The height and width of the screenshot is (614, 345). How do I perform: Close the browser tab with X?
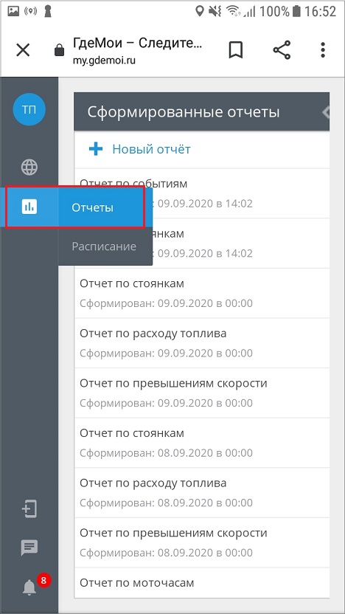pyautogui.click(x=23, y=50)
